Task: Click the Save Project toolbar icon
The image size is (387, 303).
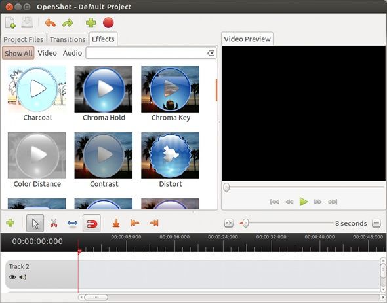Action: (x=27, y=23)
